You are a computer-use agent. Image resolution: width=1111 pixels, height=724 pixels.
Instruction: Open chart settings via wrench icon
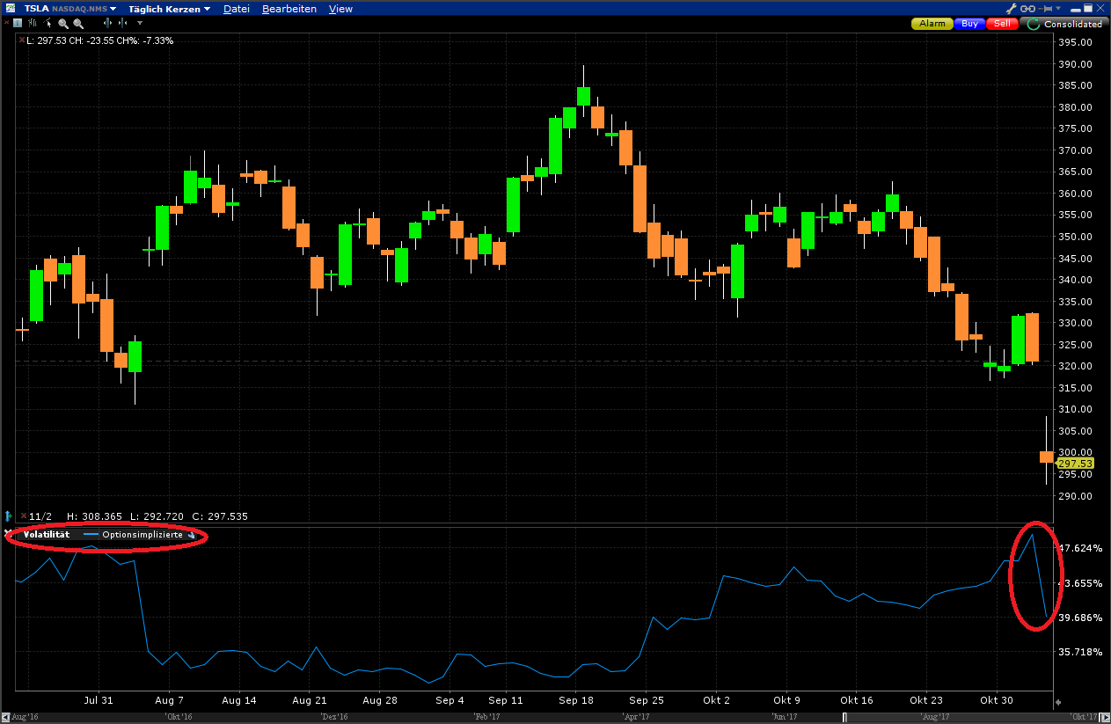pos(1011,8)
